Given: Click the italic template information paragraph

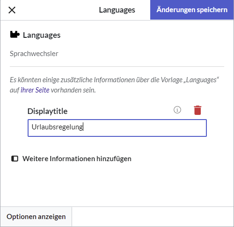Looking at the screenshot, I should tap(114, 85).
